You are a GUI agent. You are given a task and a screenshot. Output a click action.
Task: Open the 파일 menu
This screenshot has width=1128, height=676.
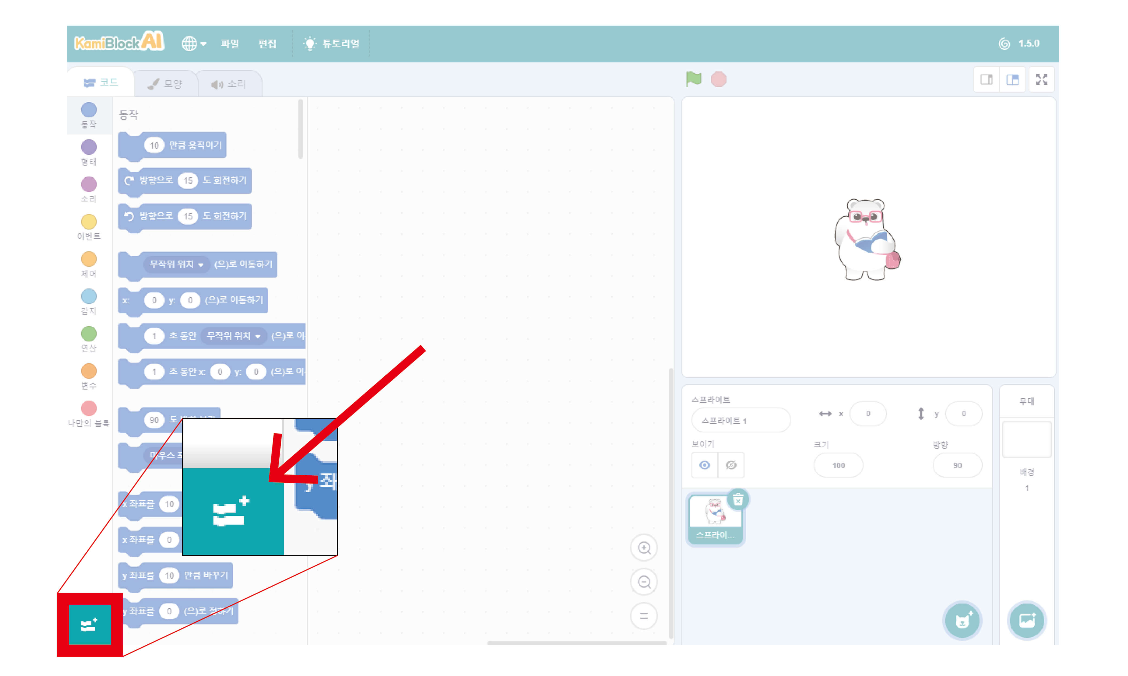pos(229,44)
